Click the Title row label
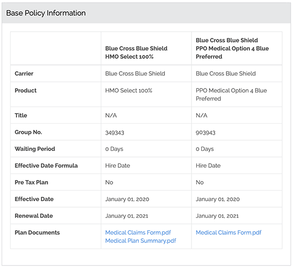Image resolution: width=293 pixels, height=269 pixels. (x=20, y=116)
